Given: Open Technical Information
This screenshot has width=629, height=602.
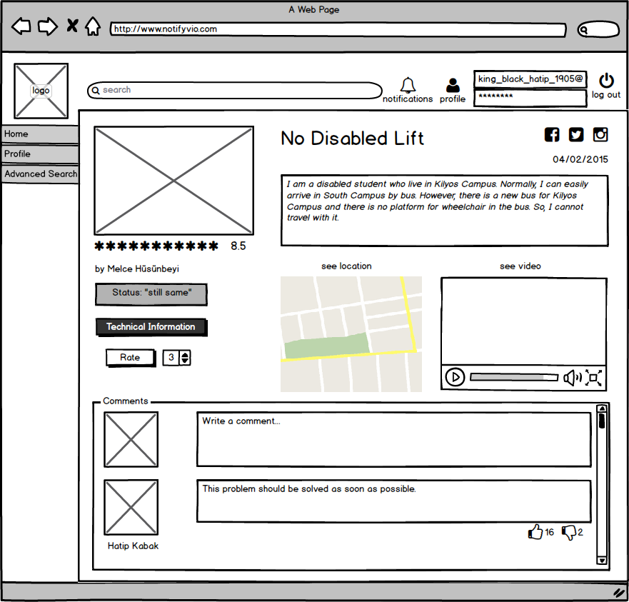Looking at the screenshot, I should point(151,327).
